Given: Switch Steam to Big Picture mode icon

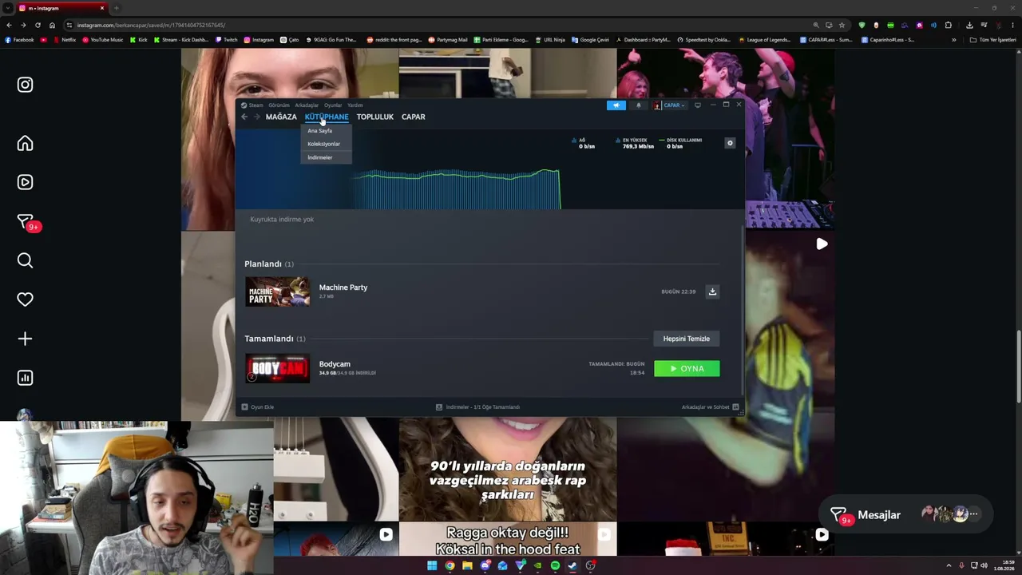Looking at the screenshot, I should (x=697, y=105).
